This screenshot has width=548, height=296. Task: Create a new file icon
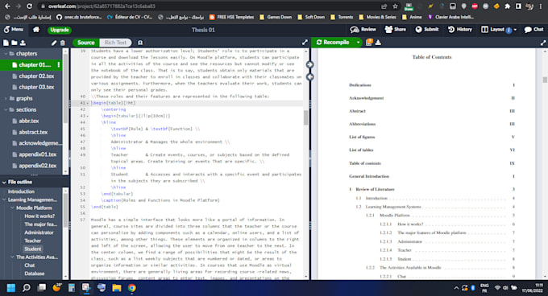(x=6, y=43)
